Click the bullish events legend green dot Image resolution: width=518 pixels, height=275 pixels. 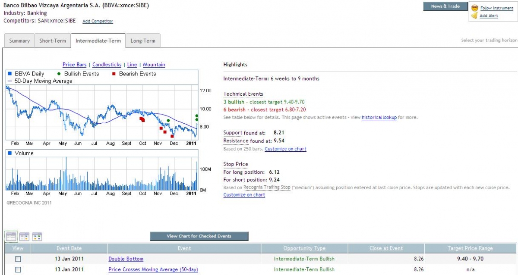(59, 74)
